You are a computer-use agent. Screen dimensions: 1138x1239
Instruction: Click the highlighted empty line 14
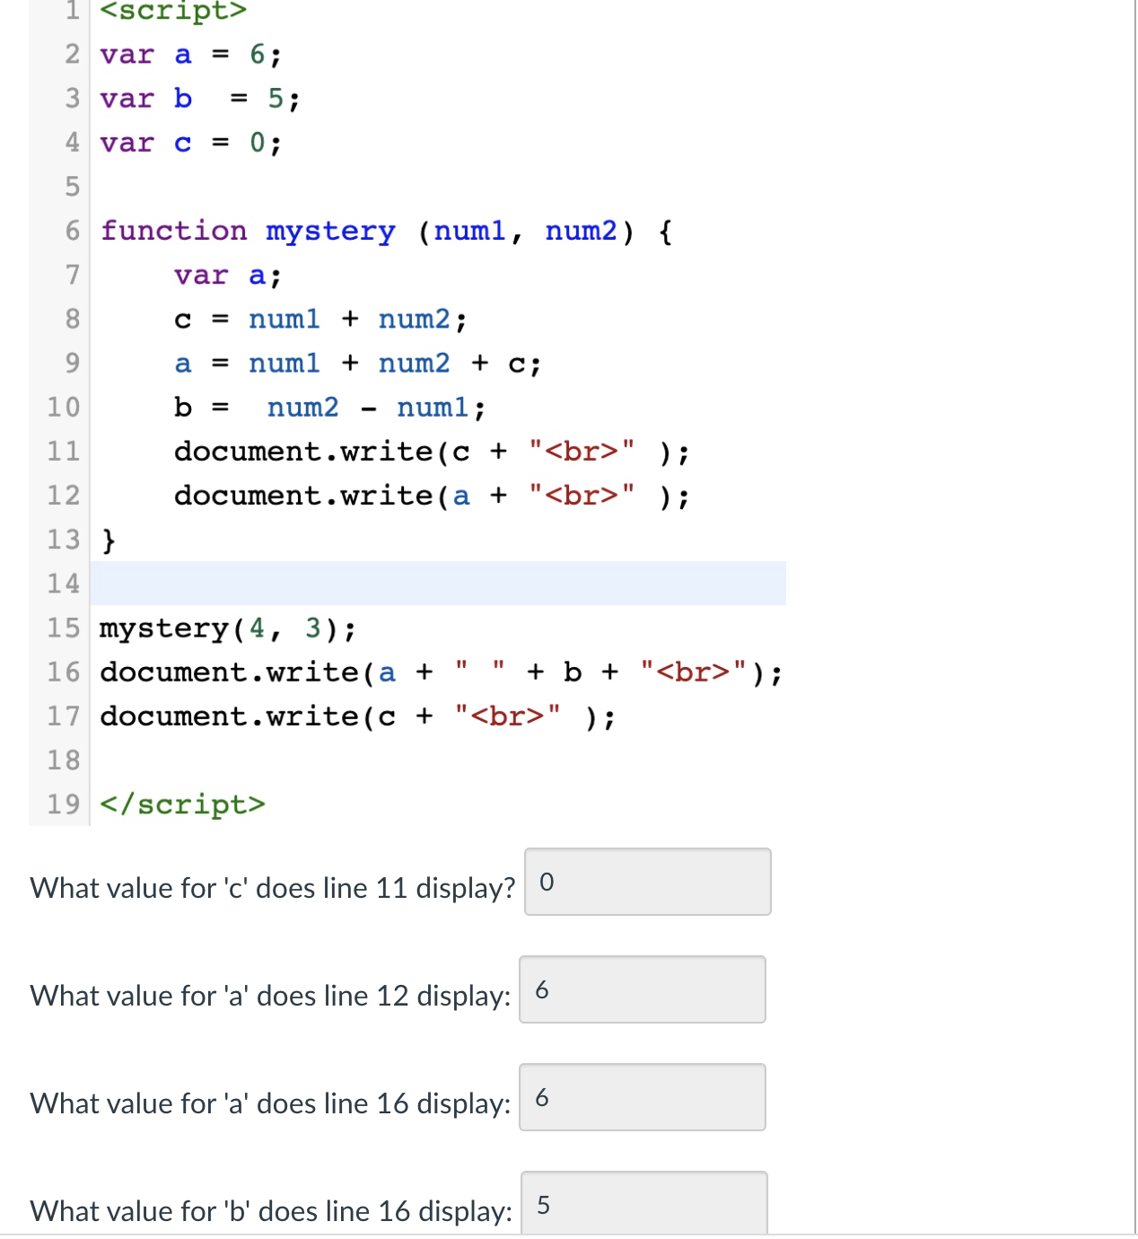438,584
